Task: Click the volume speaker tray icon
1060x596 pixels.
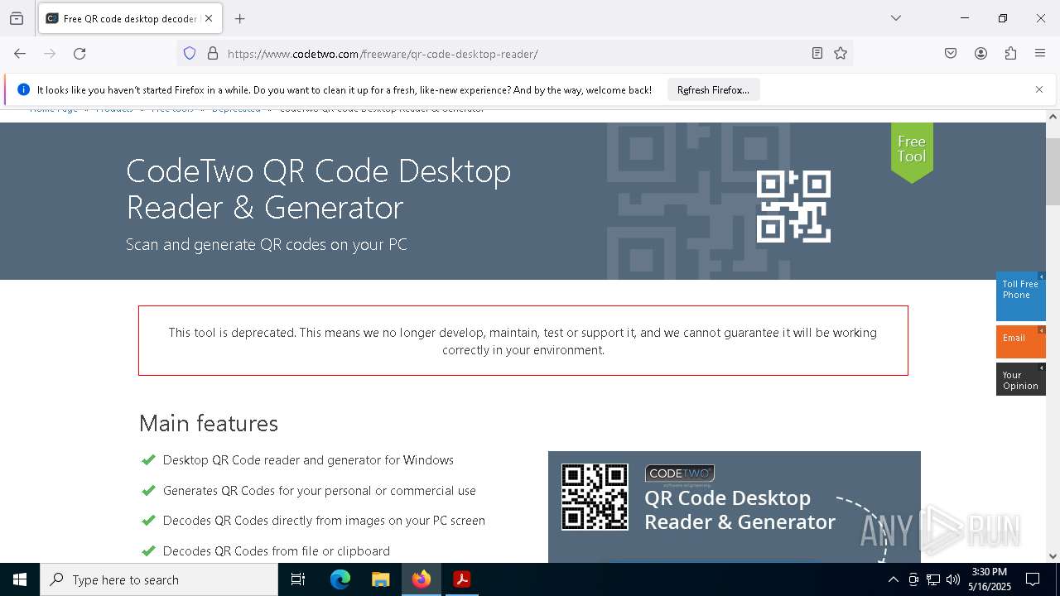Action: click(x=953, y=579)
